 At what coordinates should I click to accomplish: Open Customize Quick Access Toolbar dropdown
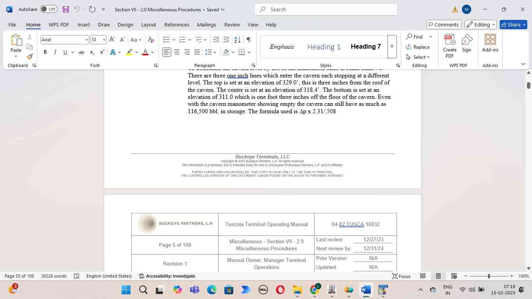(103, 9)
